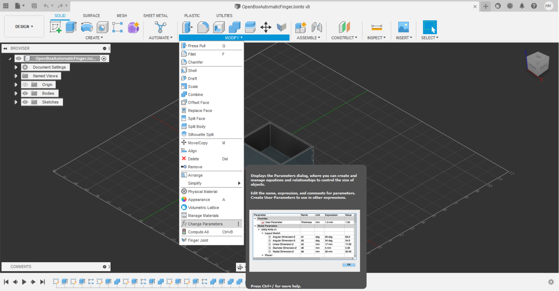Image resolution: width=559 pixels, height=291 pixels.
Task: Open the Notifications bell
Action: point(522,6)
